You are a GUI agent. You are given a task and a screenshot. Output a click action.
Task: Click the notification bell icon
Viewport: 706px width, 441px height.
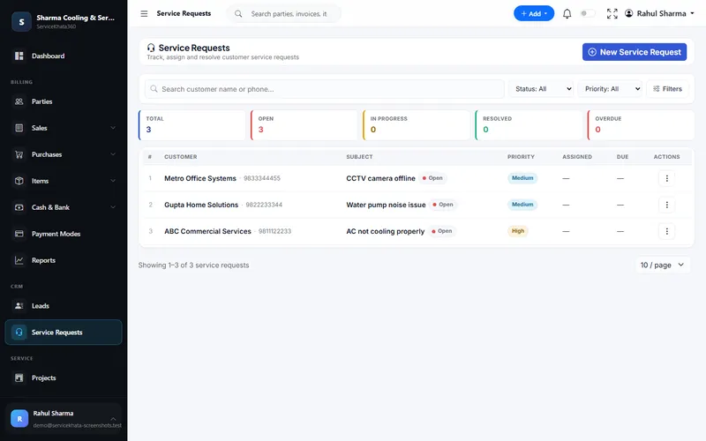click(x=567, y=13)
